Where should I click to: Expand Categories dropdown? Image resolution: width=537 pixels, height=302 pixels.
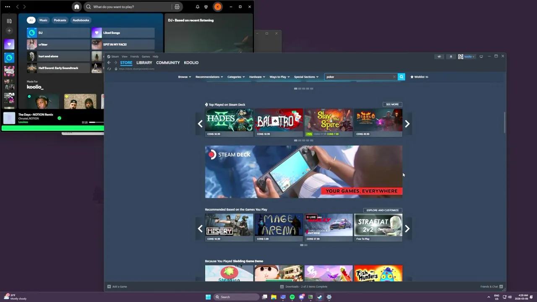[x=236, y=77]
